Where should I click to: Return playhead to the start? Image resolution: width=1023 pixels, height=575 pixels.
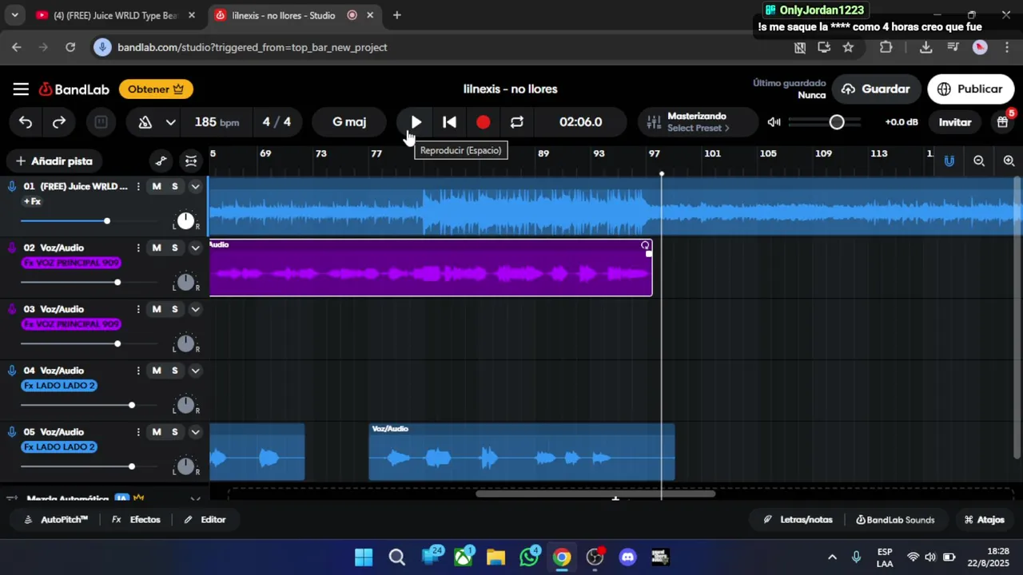[449, 122]
